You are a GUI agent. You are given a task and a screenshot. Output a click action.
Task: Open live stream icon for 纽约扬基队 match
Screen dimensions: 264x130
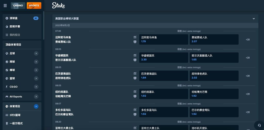(x=135, y=96)
